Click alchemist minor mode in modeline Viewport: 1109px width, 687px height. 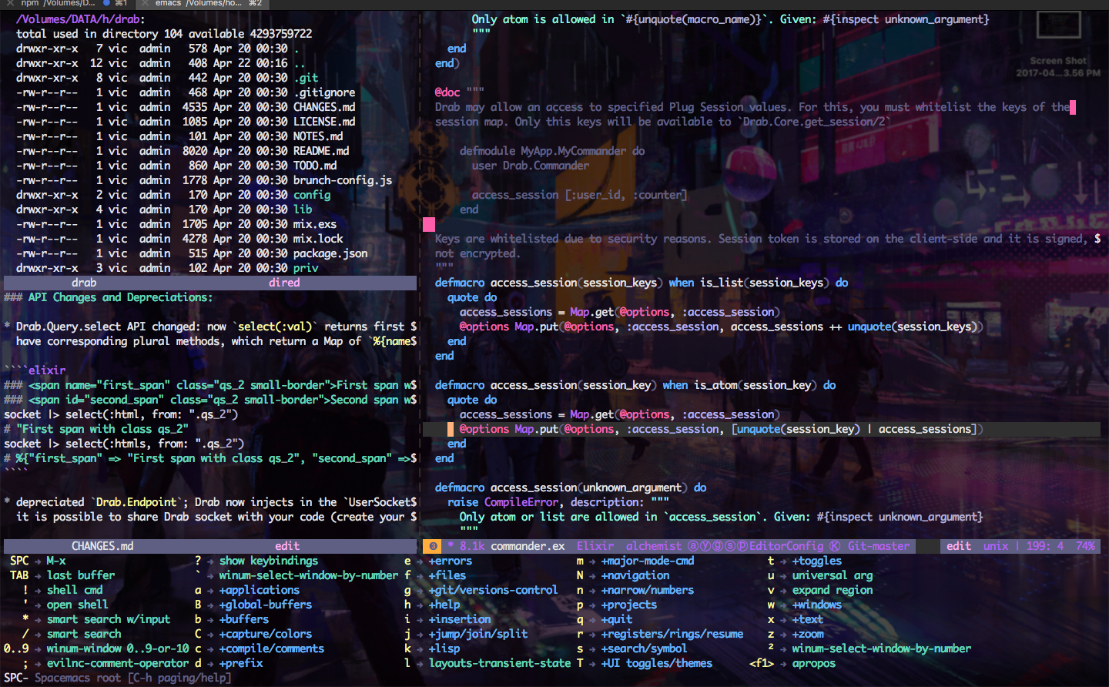click(x=654, y=546)
